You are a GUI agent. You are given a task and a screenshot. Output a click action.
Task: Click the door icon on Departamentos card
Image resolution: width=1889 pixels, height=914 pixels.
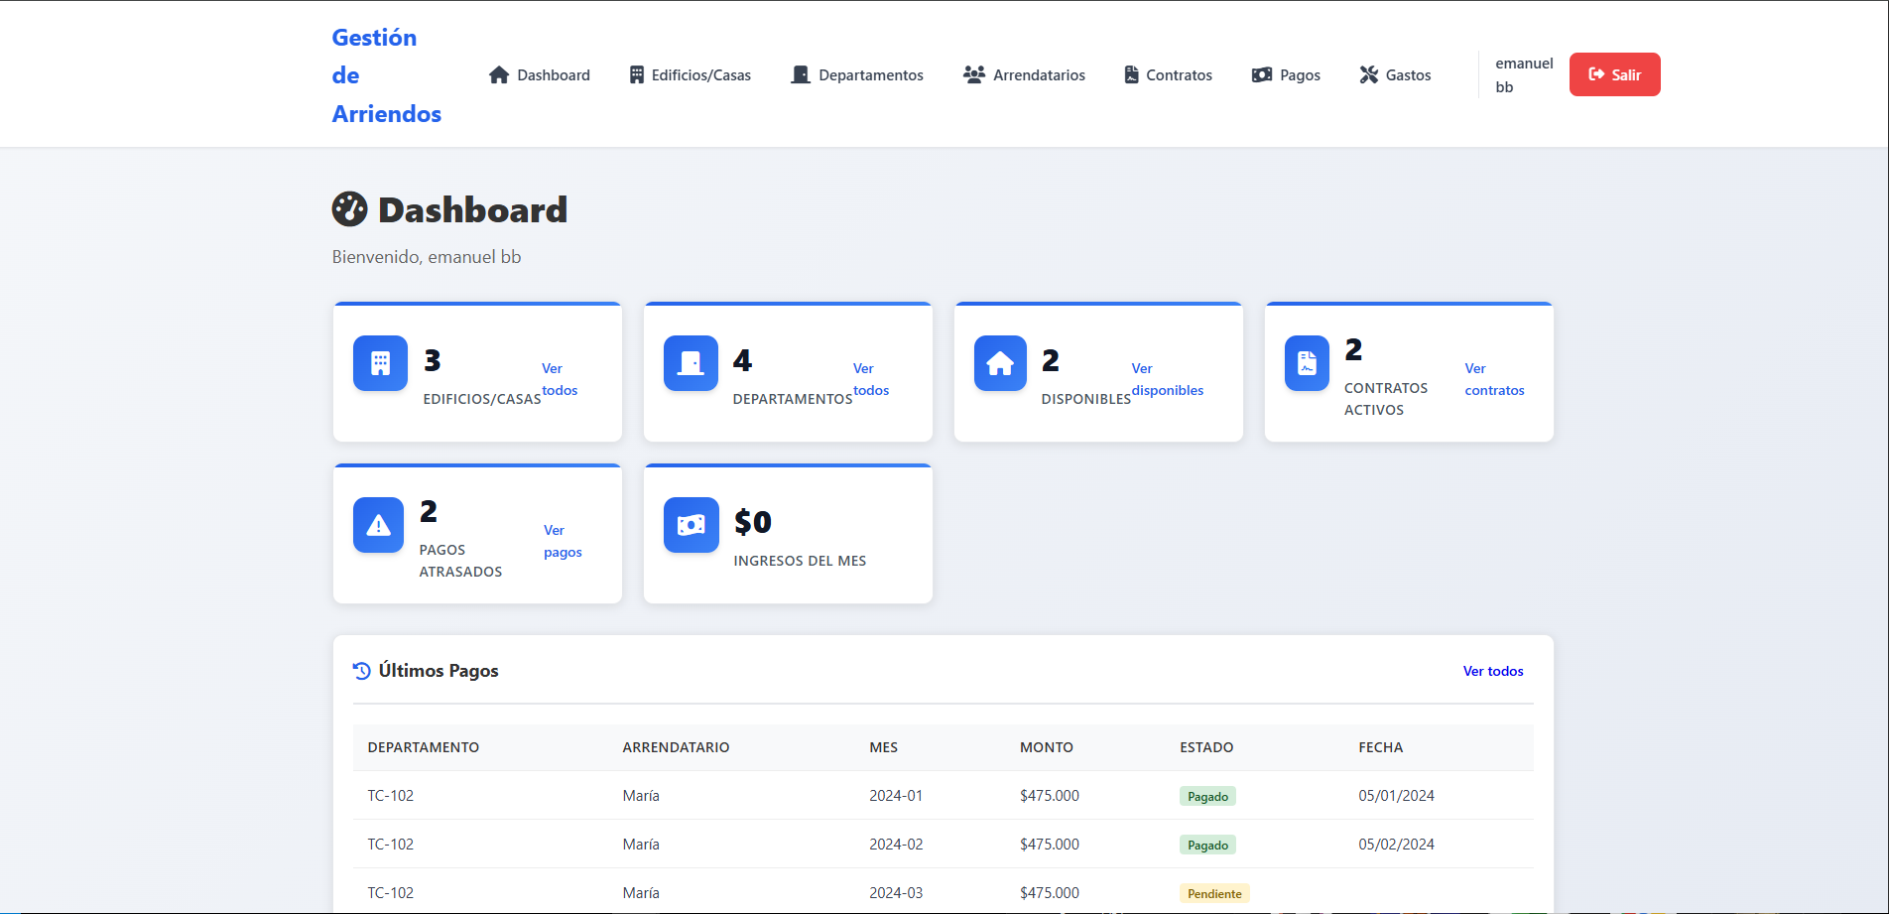click(x=691, y=363)
